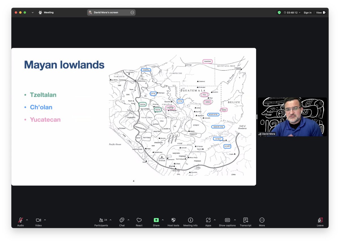Click the David Mora name label
Image resolution: width=340 pixels, height=243 pixels.
(x=269, y=134)
